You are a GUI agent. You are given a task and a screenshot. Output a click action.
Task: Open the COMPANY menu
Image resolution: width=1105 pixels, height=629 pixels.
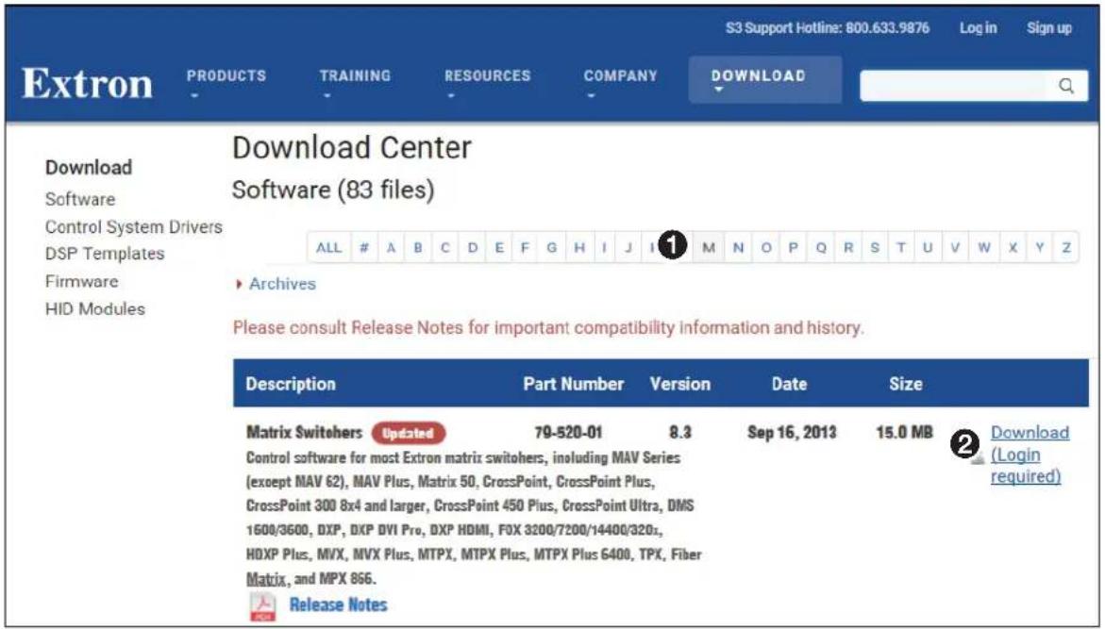point(620,76)
